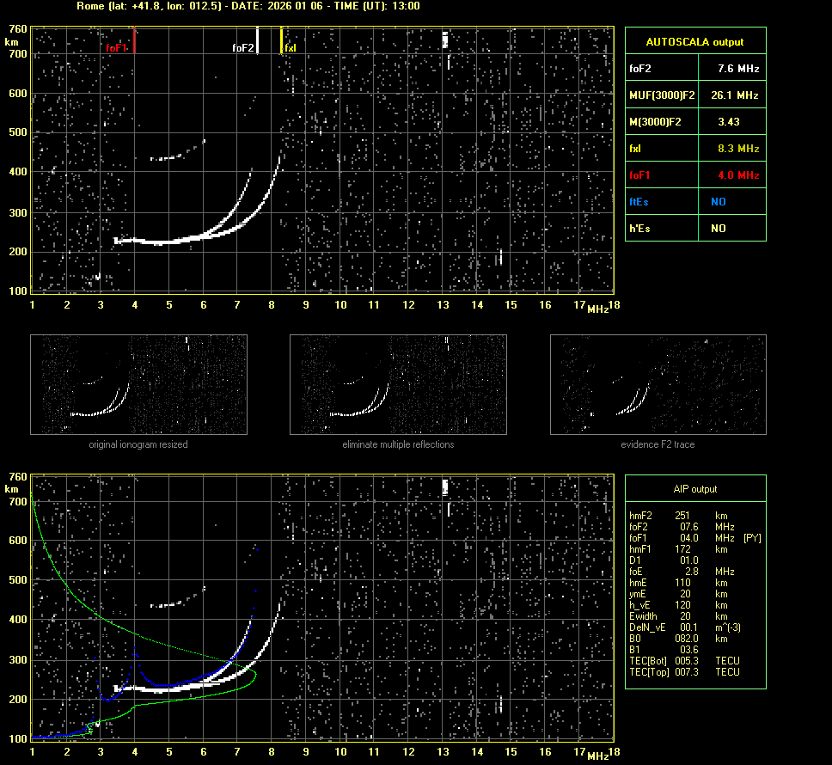Click the yellow fxI 8.3 MHz value

point(738,149)
